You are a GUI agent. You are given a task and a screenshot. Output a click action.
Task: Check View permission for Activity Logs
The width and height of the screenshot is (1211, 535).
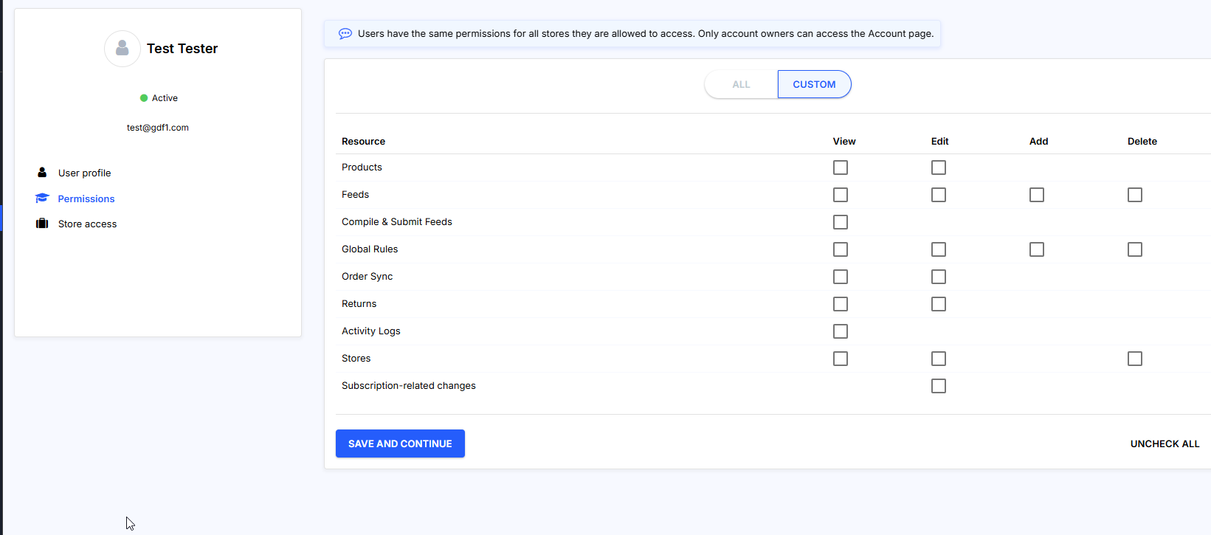tap(841, 331)
